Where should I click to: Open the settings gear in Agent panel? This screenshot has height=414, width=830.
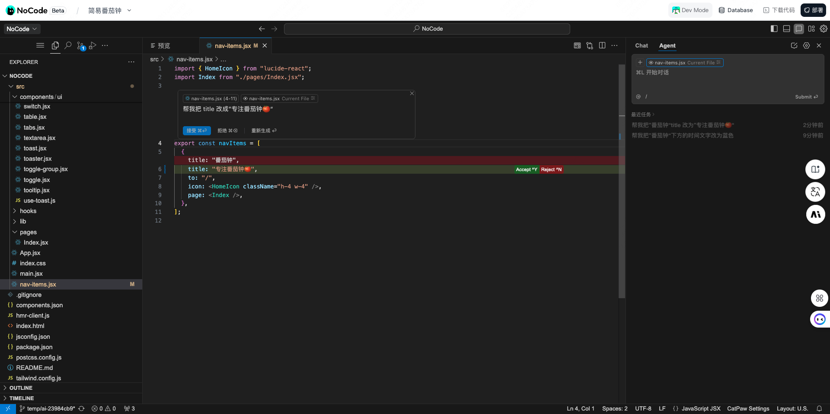tap(806, 45)
